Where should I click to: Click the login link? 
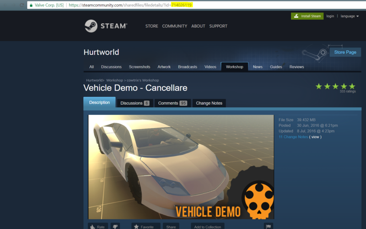click(x=330, y=16)
